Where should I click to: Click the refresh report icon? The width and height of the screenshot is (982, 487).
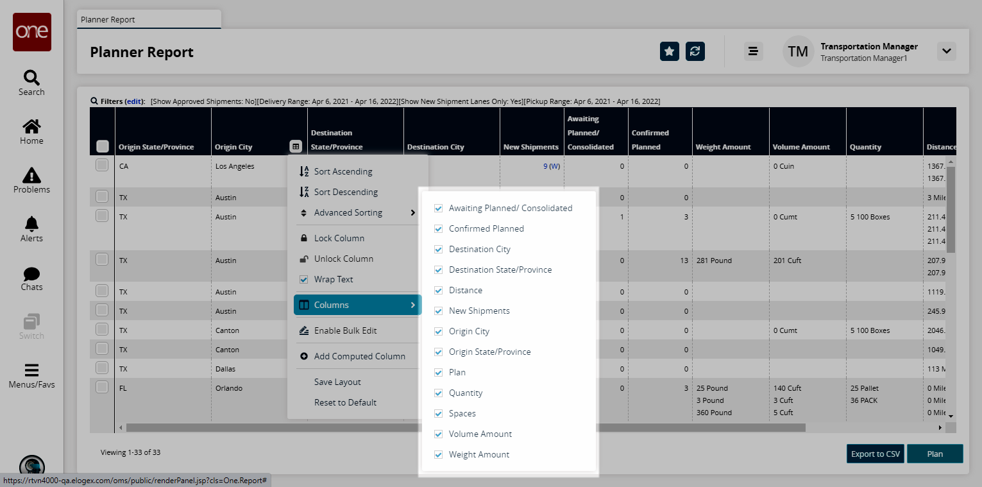click(695, 51)
